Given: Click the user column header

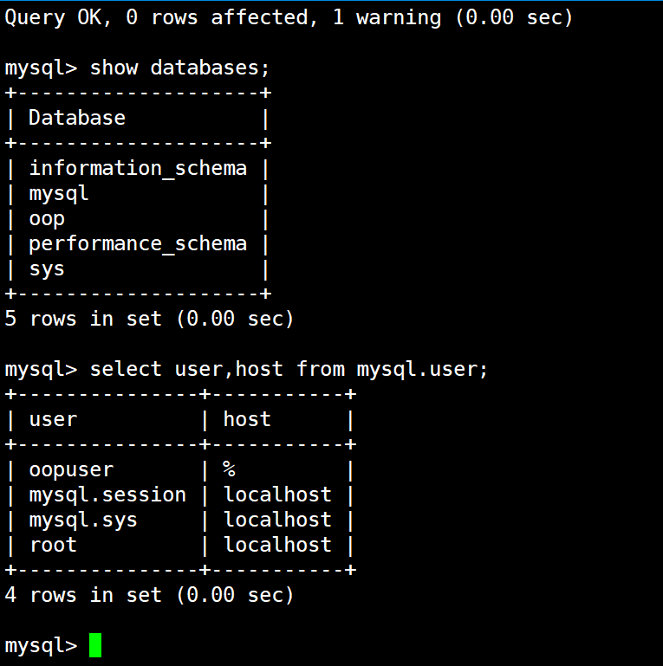Looking at the screenshot, I should 53,419.
